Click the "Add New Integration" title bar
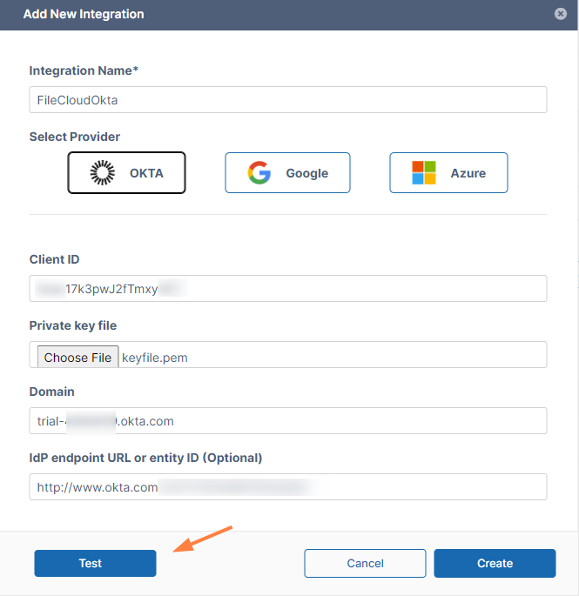The width and height of the screenshot is (579, 596). coord(84,15)
